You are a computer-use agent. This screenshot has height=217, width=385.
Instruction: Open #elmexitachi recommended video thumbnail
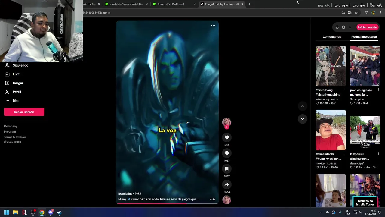(x=331, y=130)
